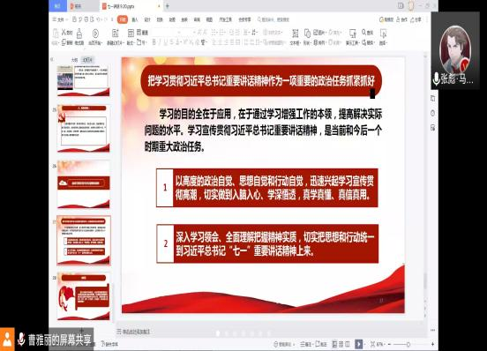This screenshot has width=487, height=351.
Task: Open the Insert ribbon tab
Action: (135, 19)
